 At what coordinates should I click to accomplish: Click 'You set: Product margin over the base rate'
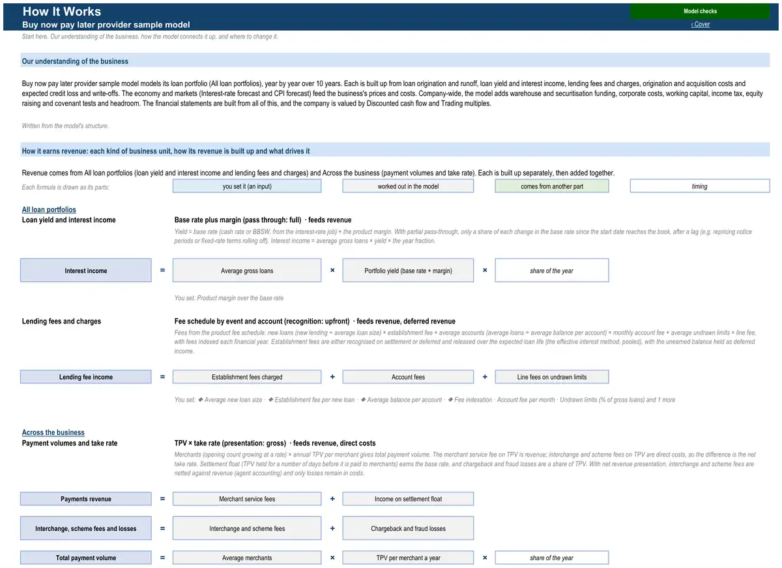coord(229,298)
